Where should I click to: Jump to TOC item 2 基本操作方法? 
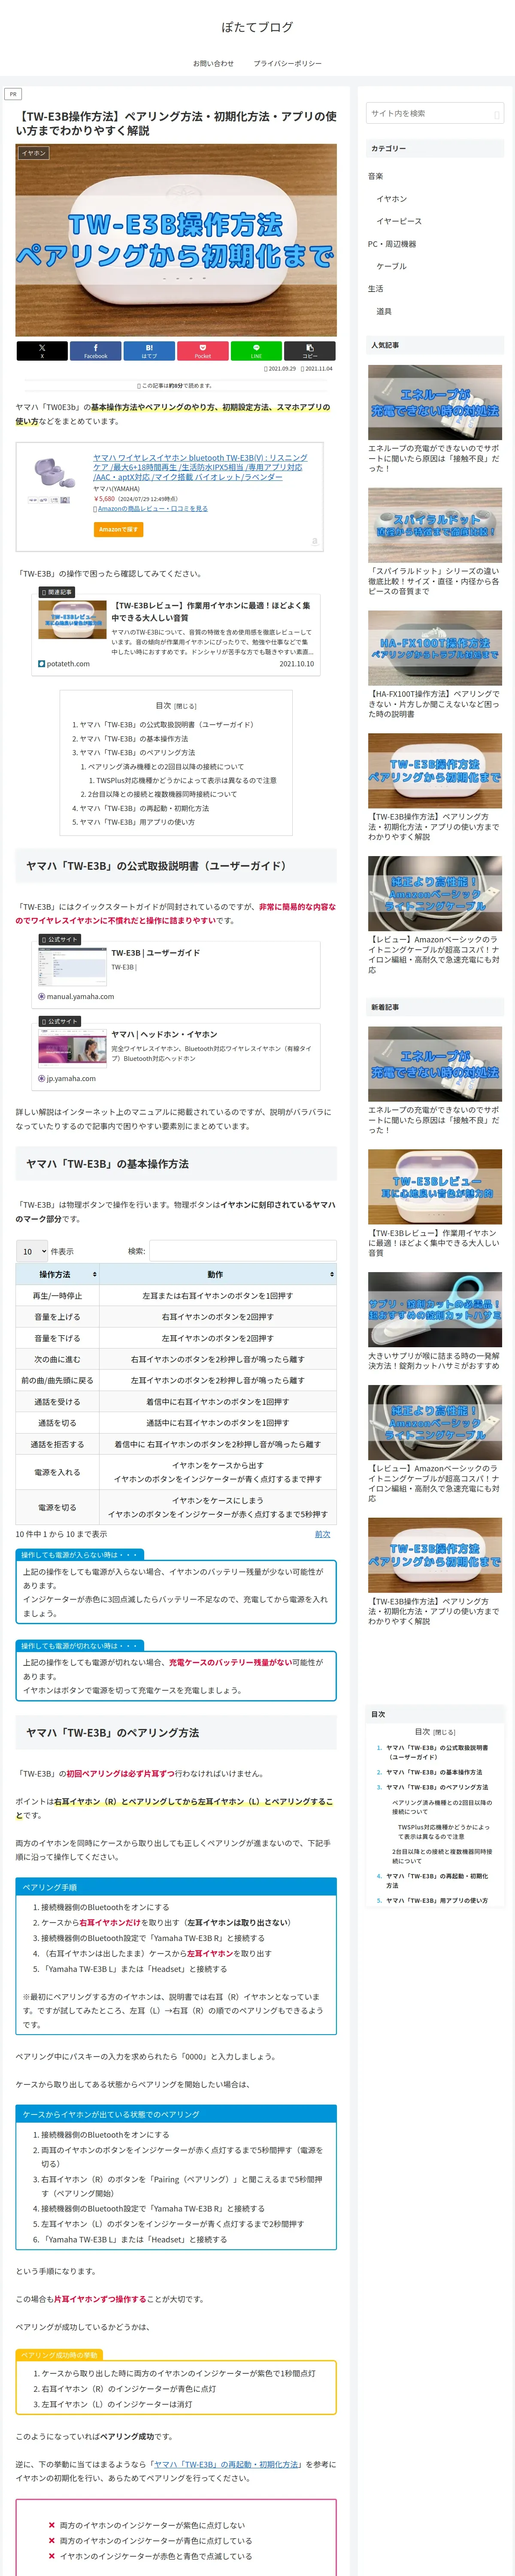pyautogui.click(x=133, y=738)
